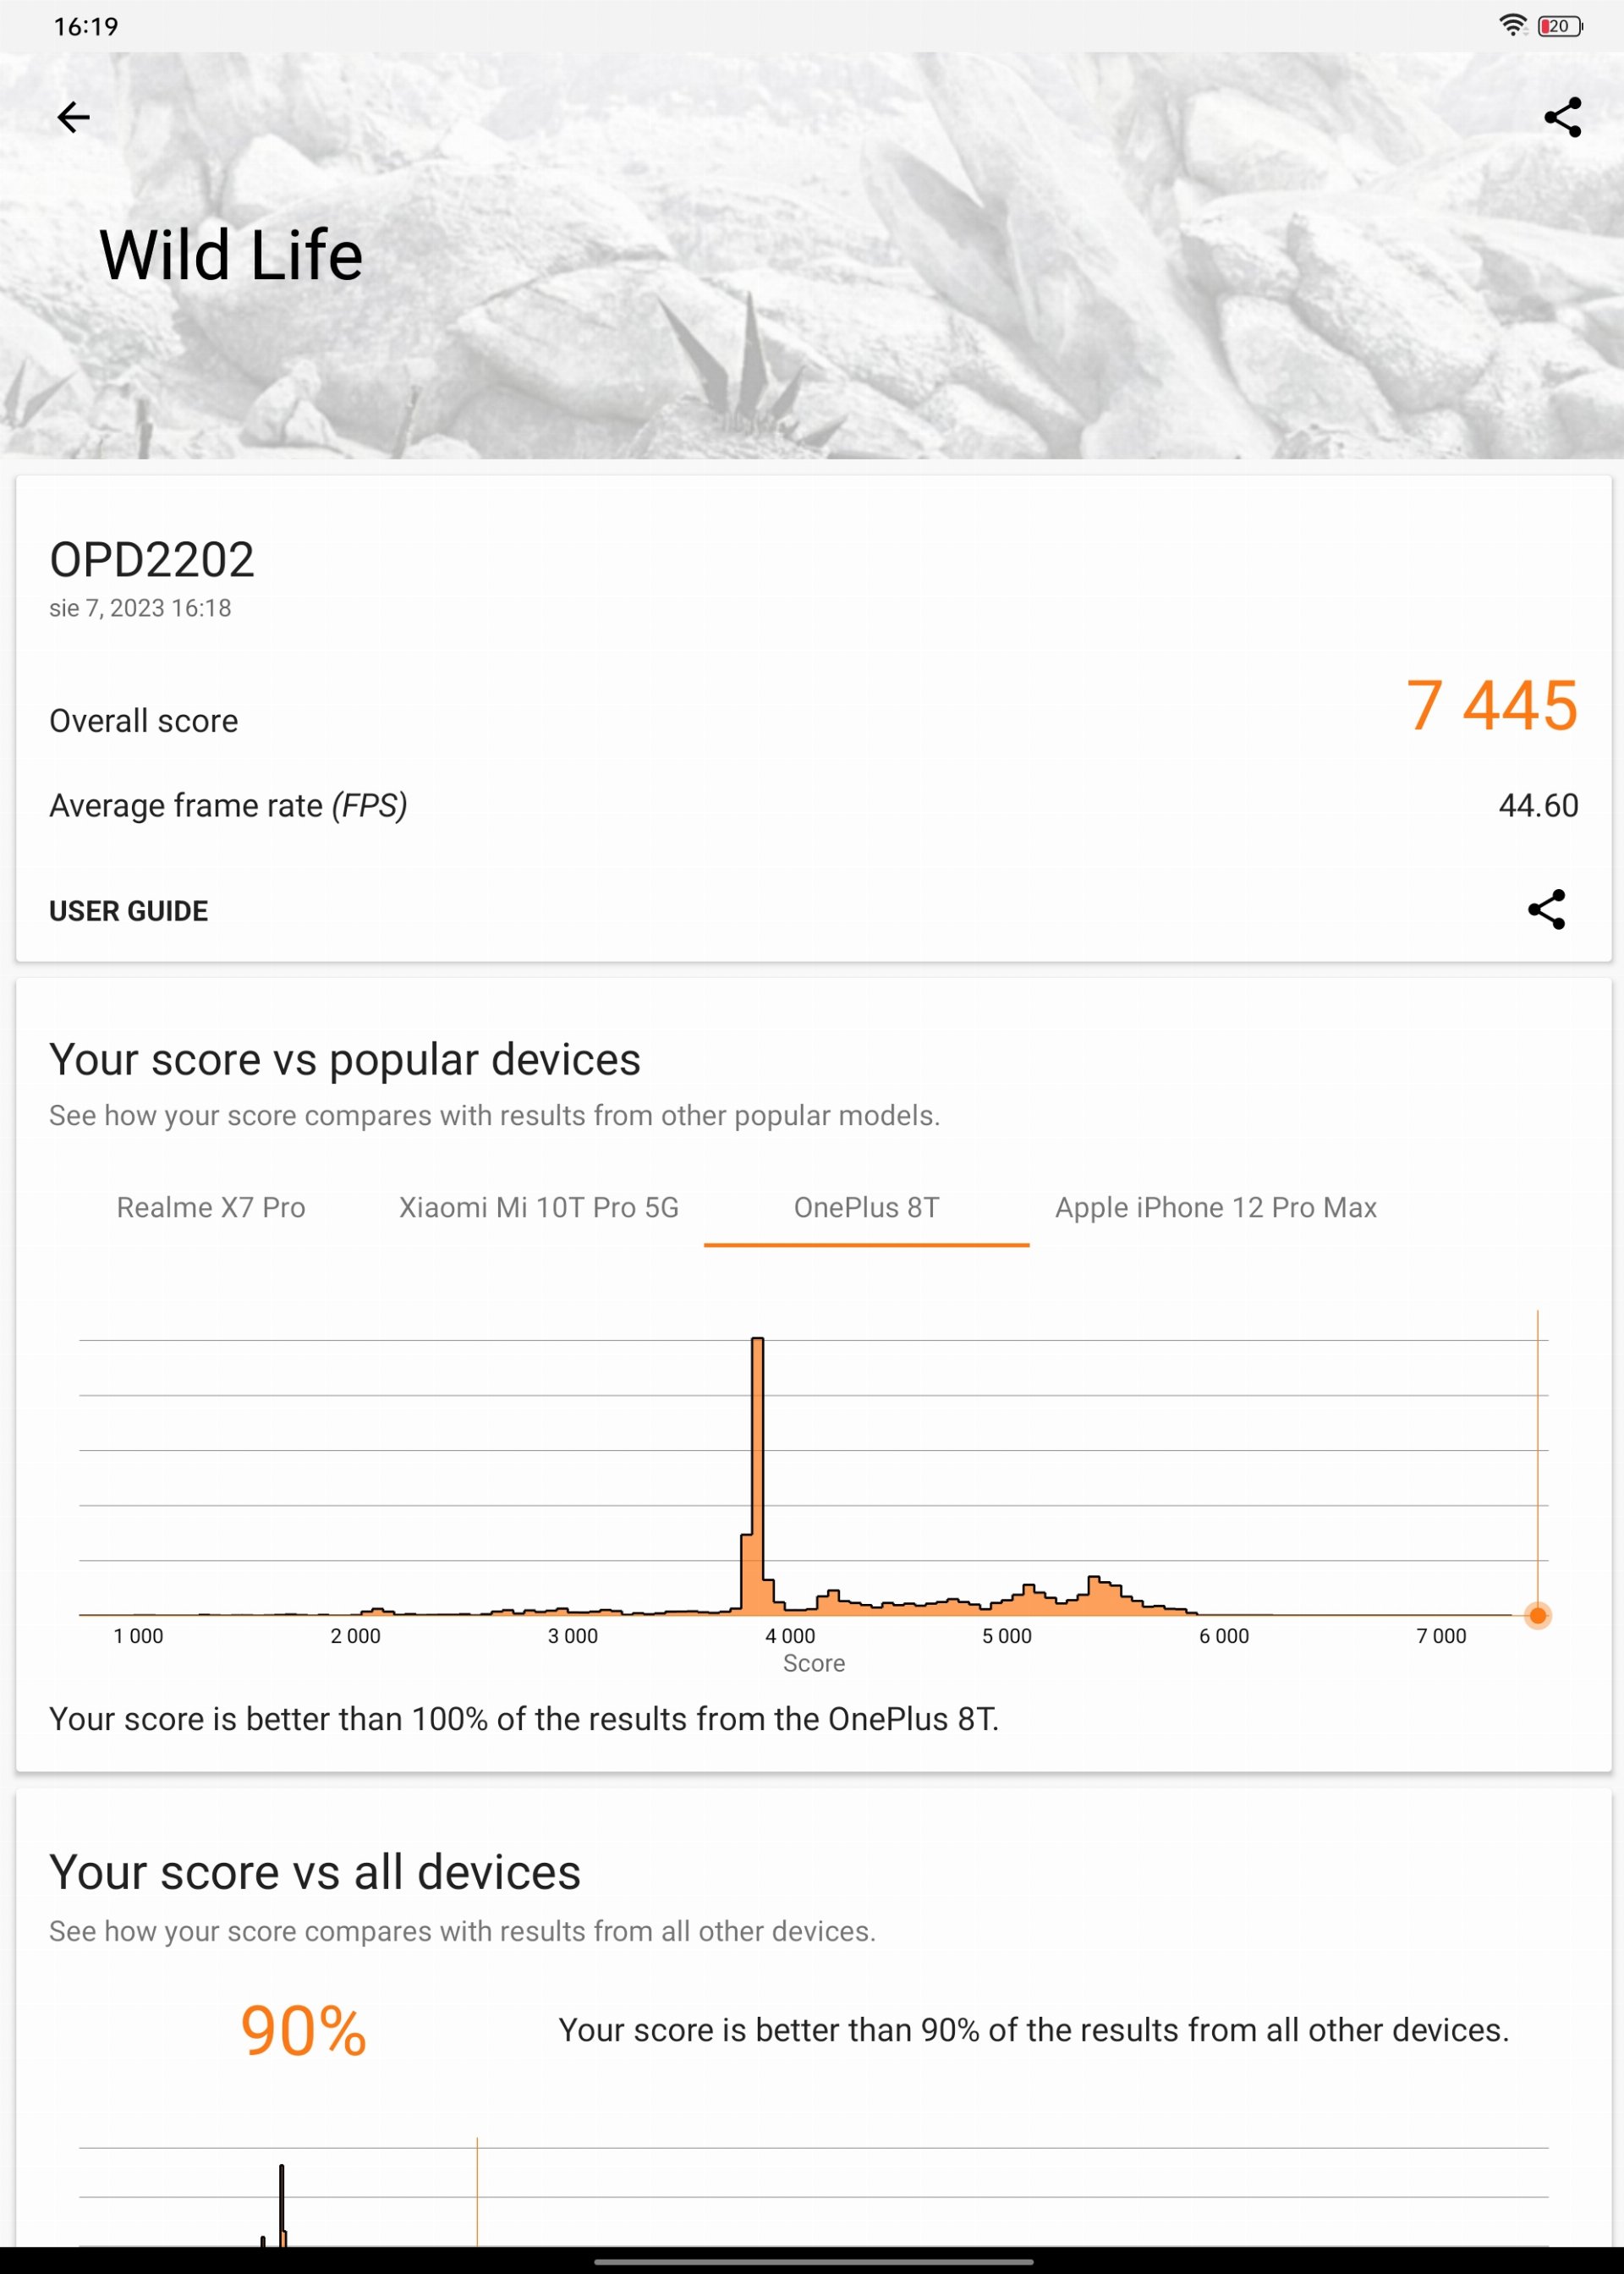This screenshot has width=1624, height=2274.
Task: Tap the average frame rate value 44.60
Action: (x=1538, y=806)
